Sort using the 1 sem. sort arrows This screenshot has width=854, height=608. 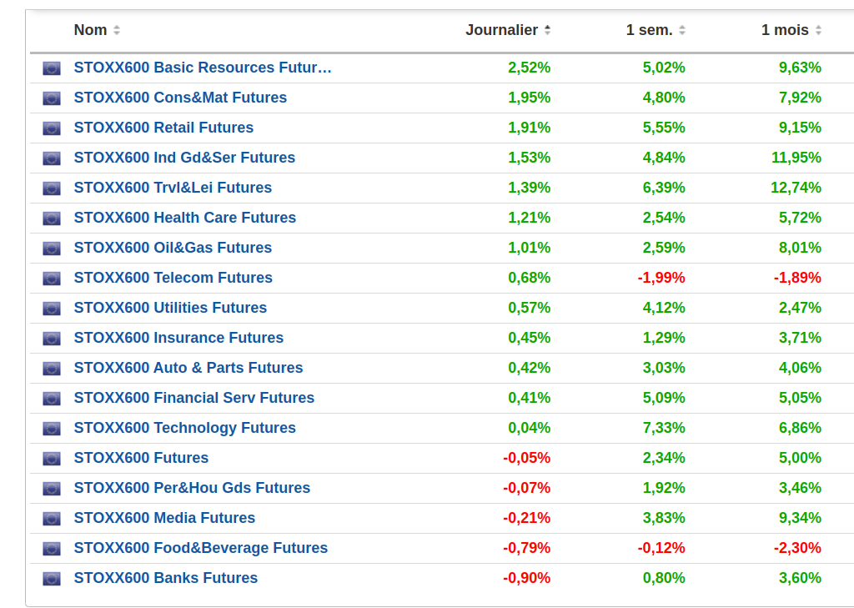click(682, 30)
